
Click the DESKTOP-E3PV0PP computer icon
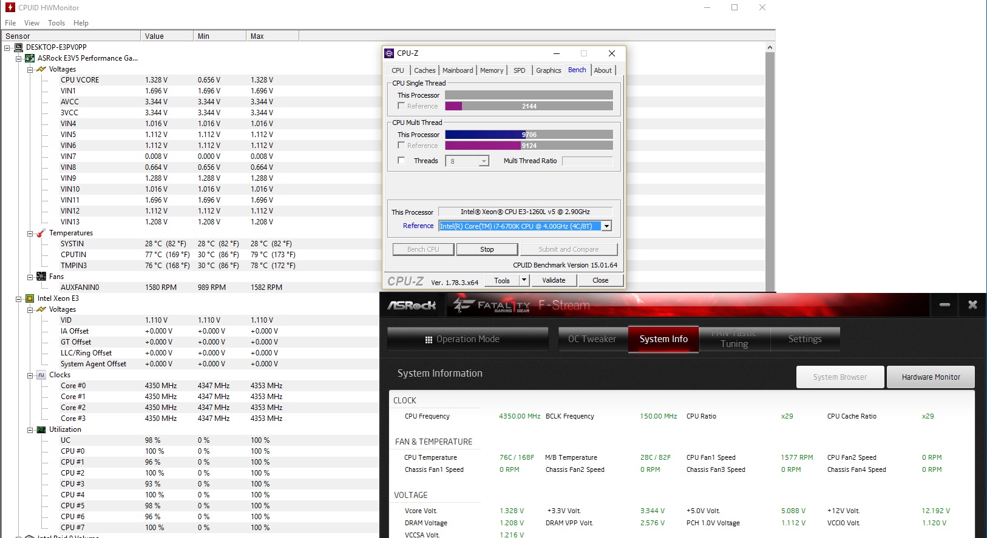click(x=18, y=47)
